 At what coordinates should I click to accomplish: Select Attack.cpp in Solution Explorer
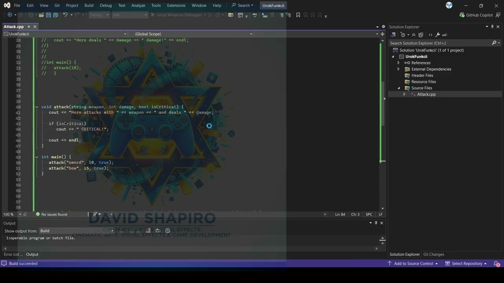(x=426, y=94)
